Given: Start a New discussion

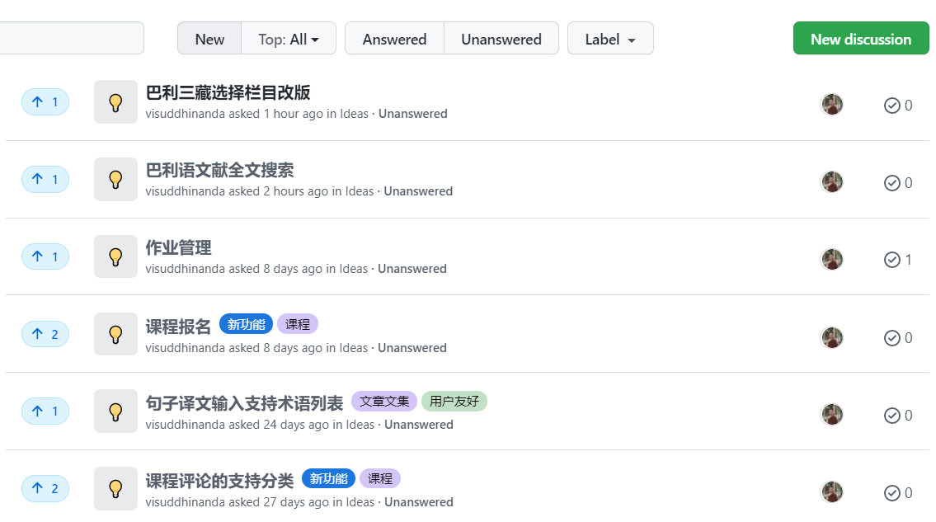Looking at the screenshot, I should click(x=861, y=39).
